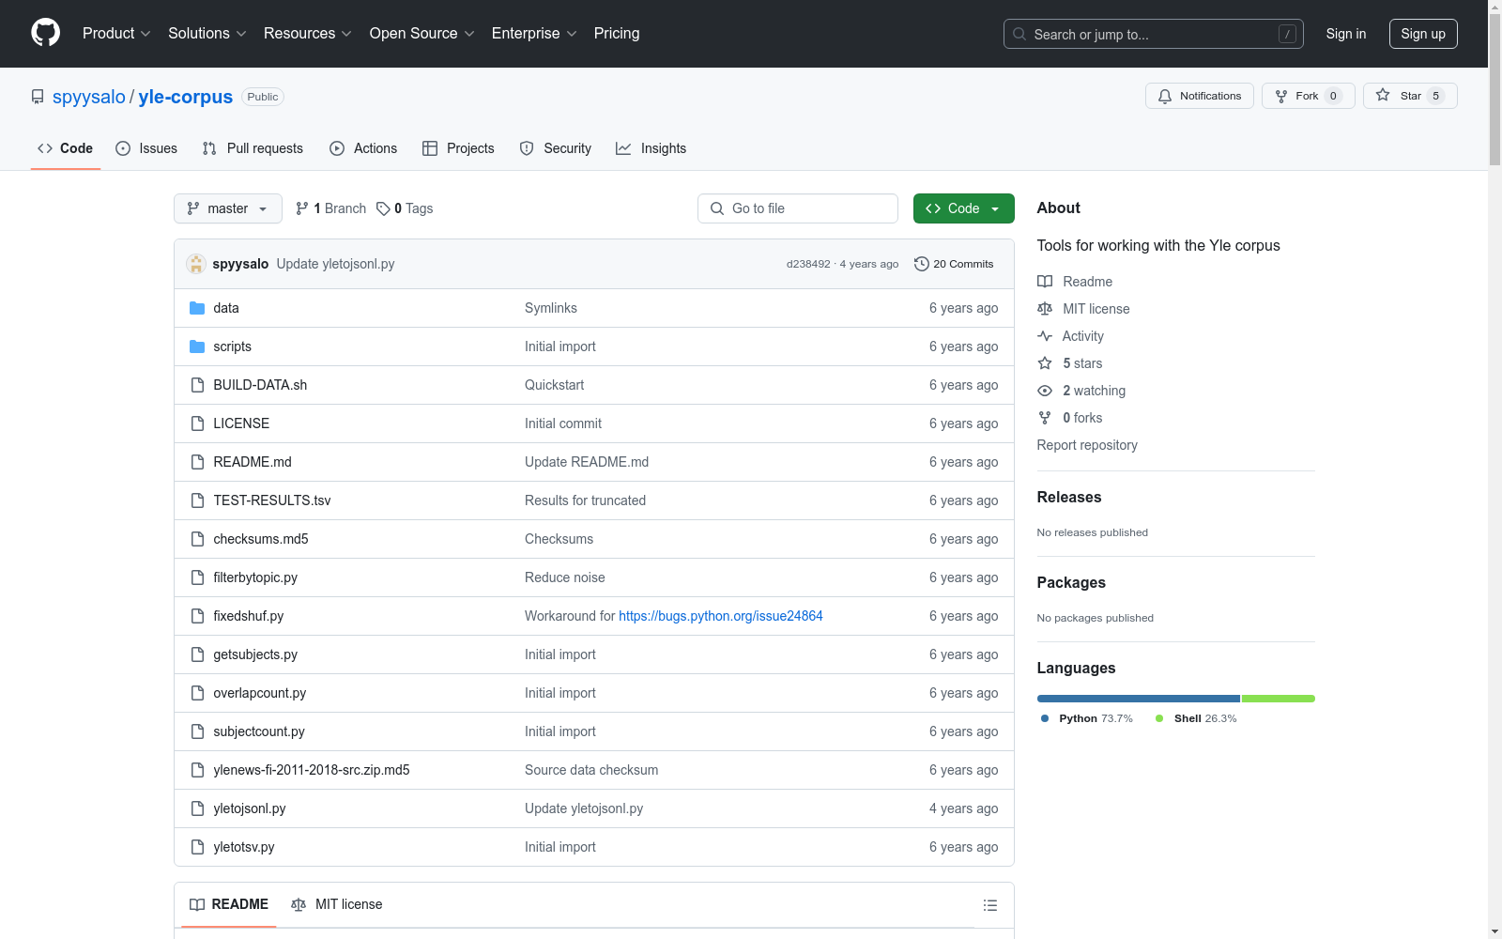
Task: Open the Actions tab
Action: tap(363, 148)
